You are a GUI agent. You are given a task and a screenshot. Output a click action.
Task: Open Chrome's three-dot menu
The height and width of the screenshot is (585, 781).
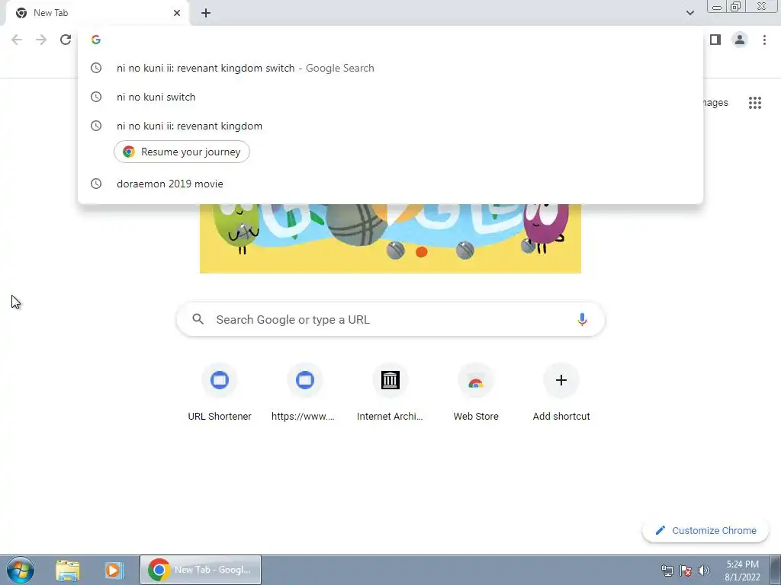(764, 40)
